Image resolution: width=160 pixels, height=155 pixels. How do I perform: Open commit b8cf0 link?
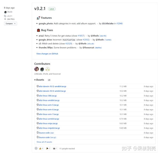[x=103, y=36]
